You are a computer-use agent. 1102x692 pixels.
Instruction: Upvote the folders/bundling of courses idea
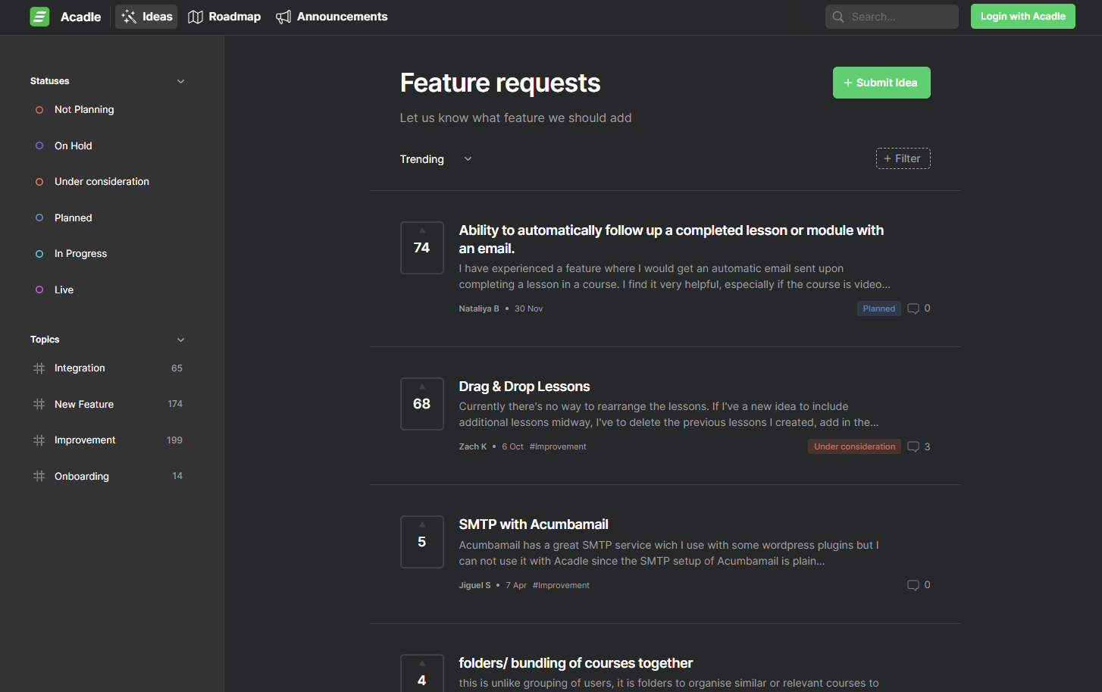point(422,673)
